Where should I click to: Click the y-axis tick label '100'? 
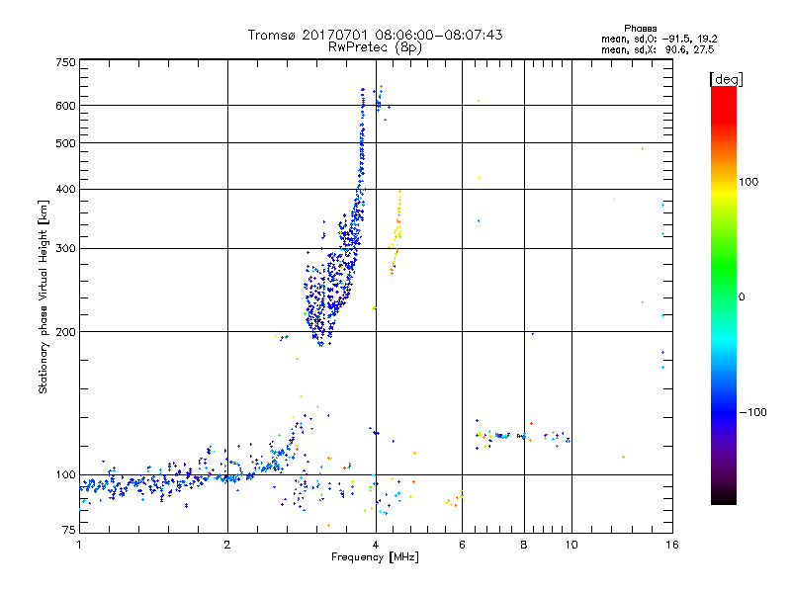(65, 475)
